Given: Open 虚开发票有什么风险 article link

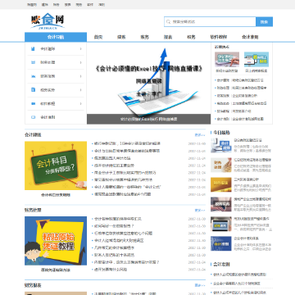Looking at the screenshot, I should coord(111,270).
